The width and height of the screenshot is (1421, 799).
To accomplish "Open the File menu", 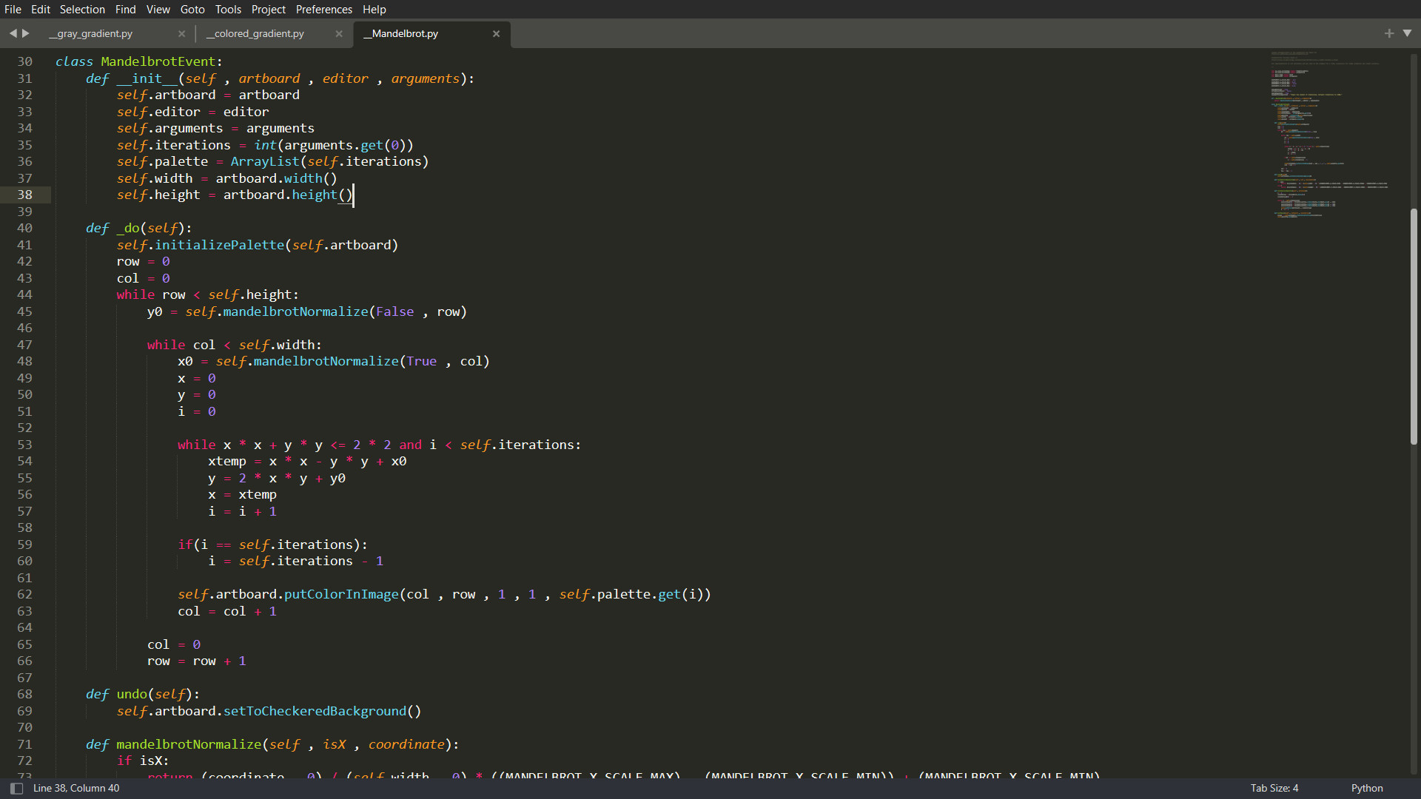I will pos(13,9).
